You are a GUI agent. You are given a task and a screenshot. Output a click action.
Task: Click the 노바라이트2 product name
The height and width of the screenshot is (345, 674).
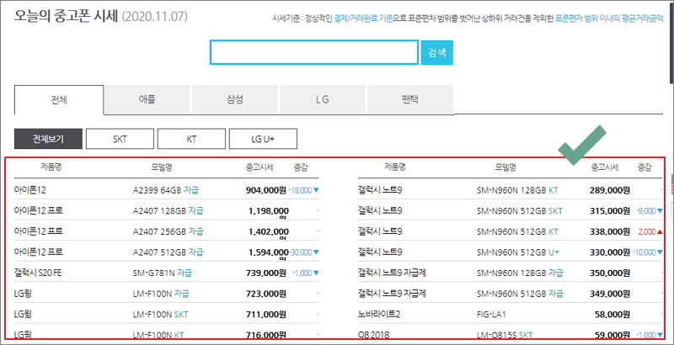point(379,314)
